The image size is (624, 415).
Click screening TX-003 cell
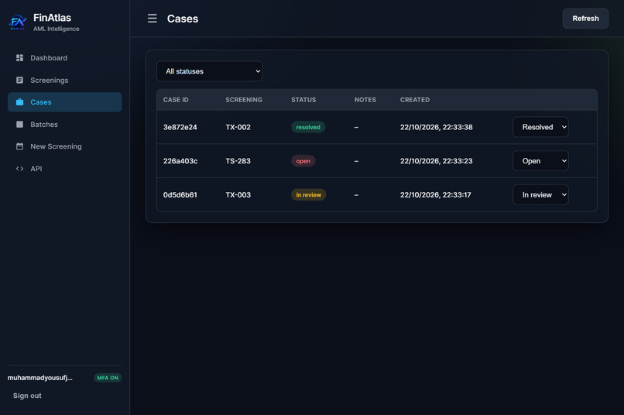click(238, 194)
